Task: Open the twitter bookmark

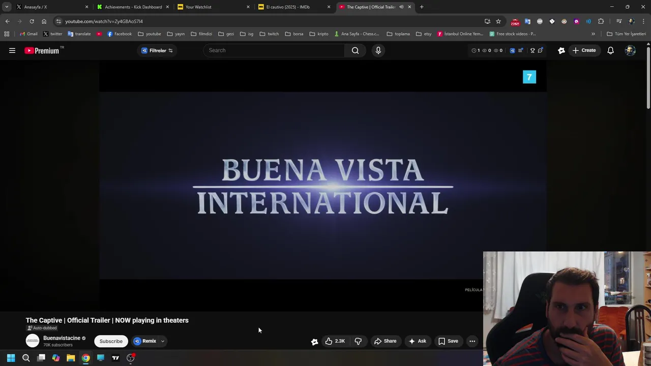Action: click(x=52, y=34)
